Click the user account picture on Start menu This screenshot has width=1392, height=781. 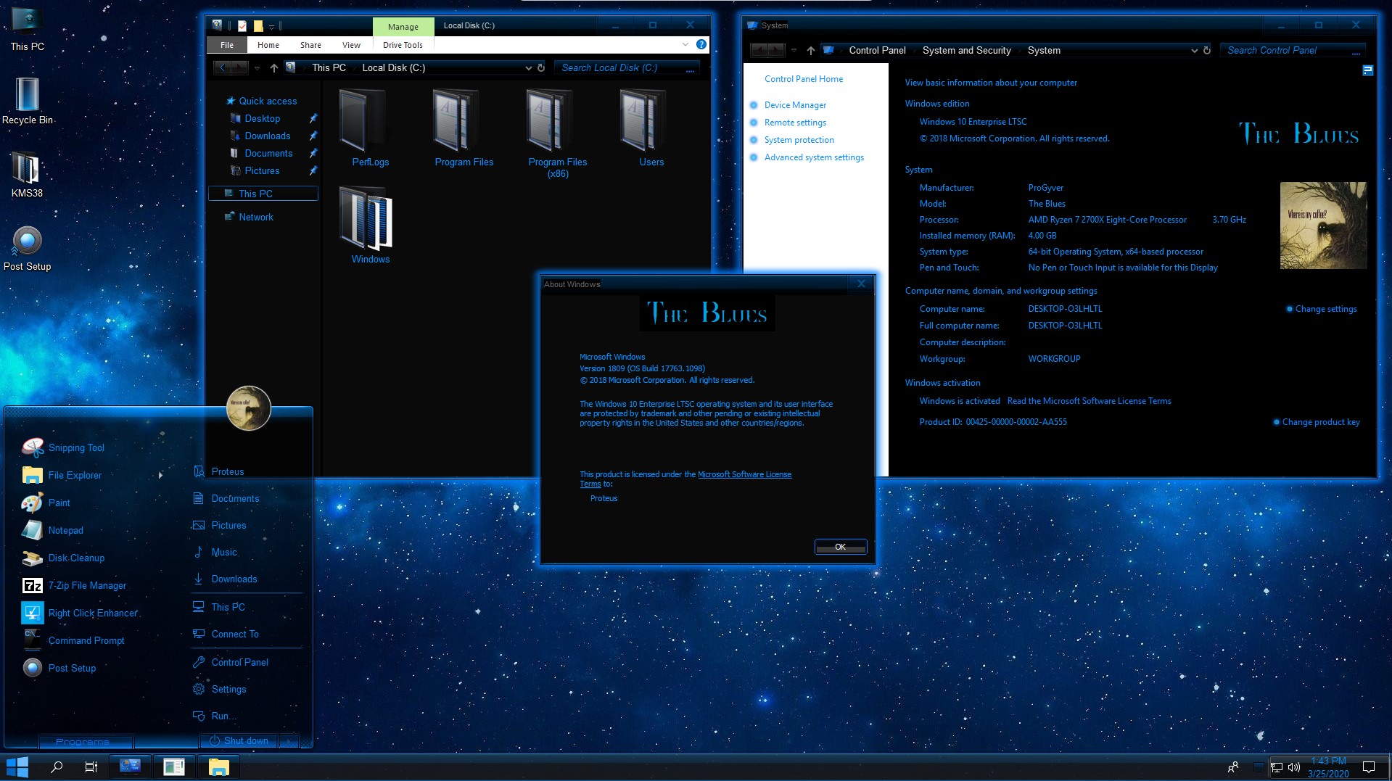tap(248, 408)
